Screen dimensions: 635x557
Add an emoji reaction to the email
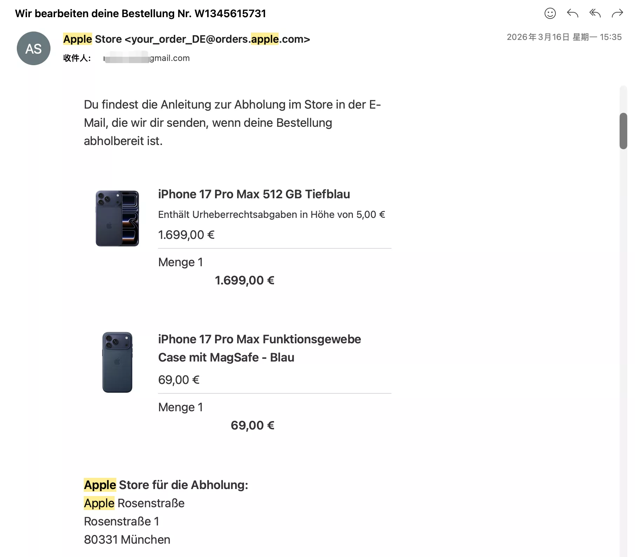point(550,14)
